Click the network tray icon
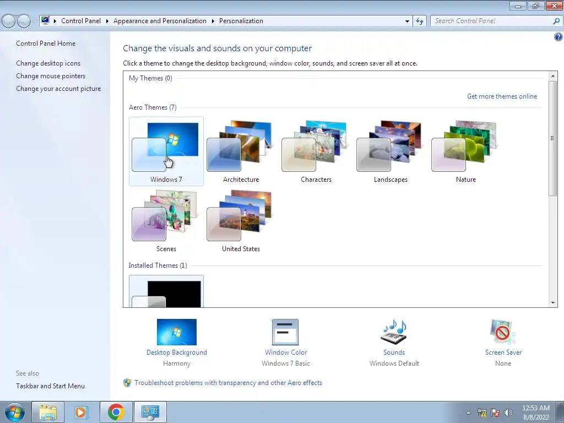This screenshot has width=564, height=423. click(481, 413)
